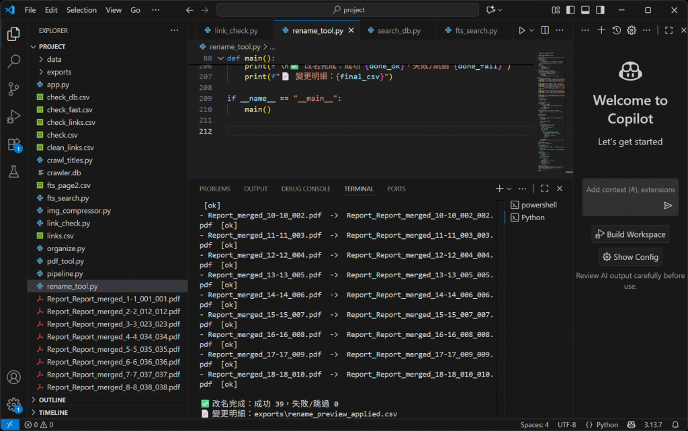Split the editor to the right

tap(545, 31)
